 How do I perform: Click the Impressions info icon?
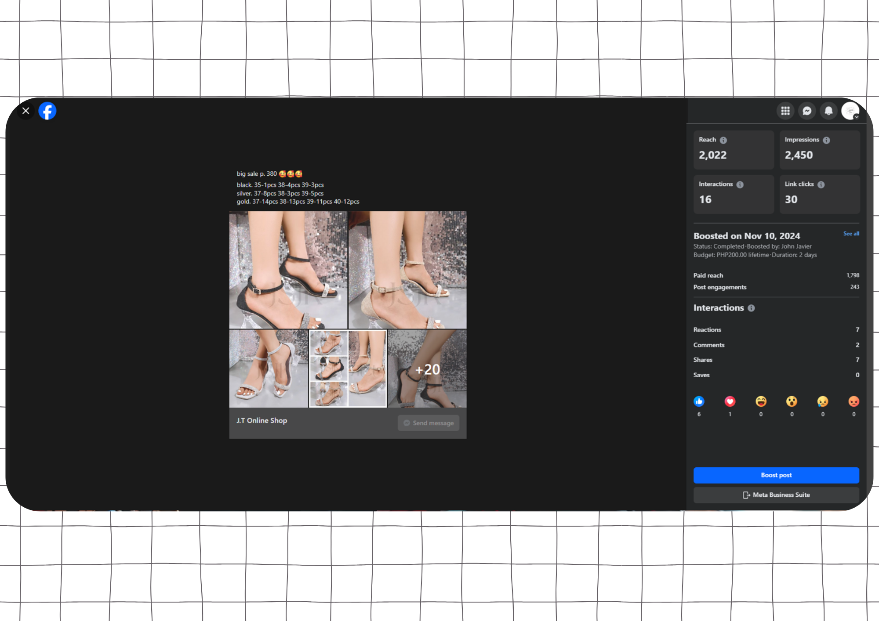[x=826, y=140]
